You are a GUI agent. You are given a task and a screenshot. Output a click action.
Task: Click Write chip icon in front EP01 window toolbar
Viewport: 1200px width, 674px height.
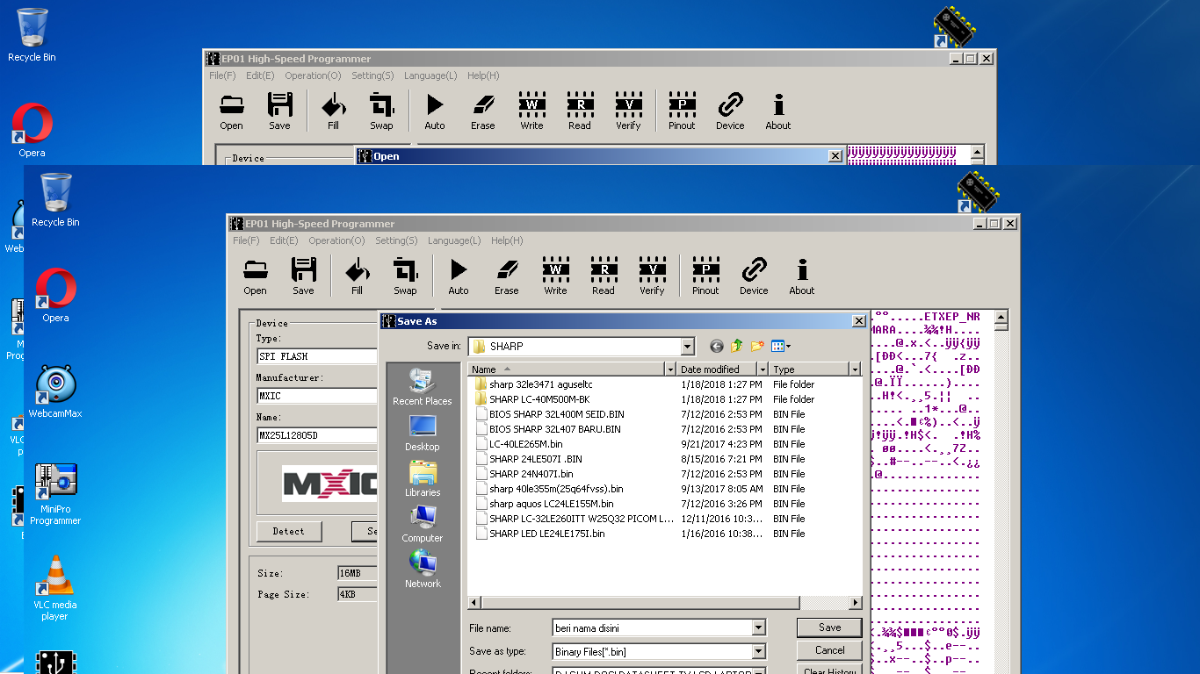(x=555, y=276)
